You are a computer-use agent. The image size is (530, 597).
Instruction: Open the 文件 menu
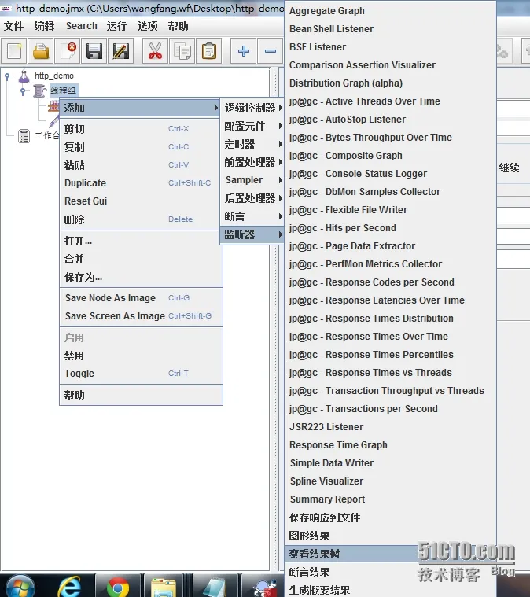pyautogui.click(x=13, y=26)
